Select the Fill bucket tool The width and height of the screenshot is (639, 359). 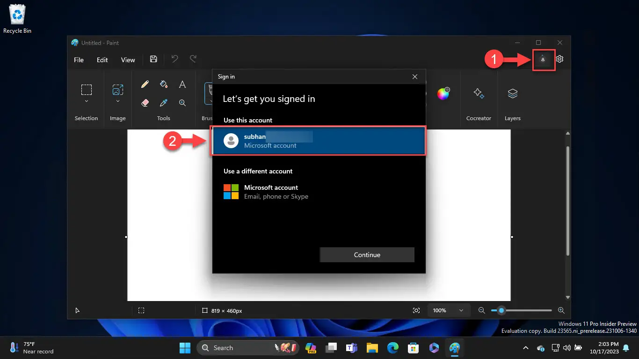click(164, 85)
